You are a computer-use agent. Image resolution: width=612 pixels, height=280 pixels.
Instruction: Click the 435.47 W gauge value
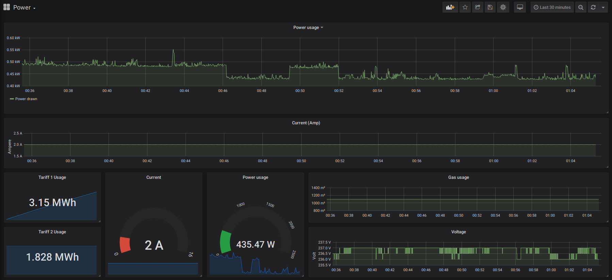click(x=255, y=245)
